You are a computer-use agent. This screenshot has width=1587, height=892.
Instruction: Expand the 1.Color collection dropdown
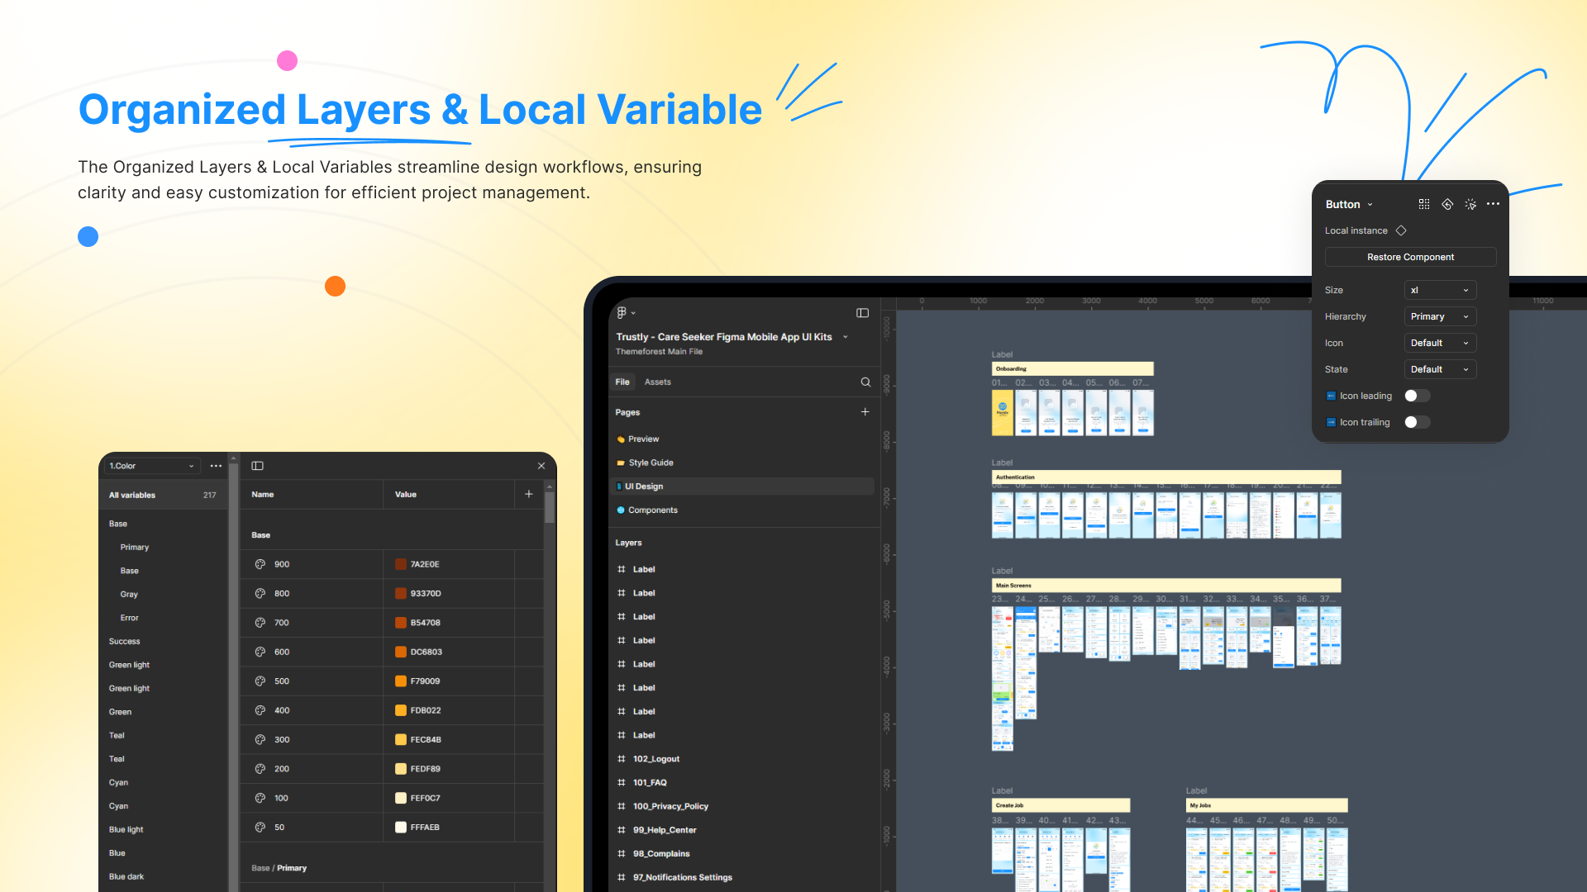[151, 466]
